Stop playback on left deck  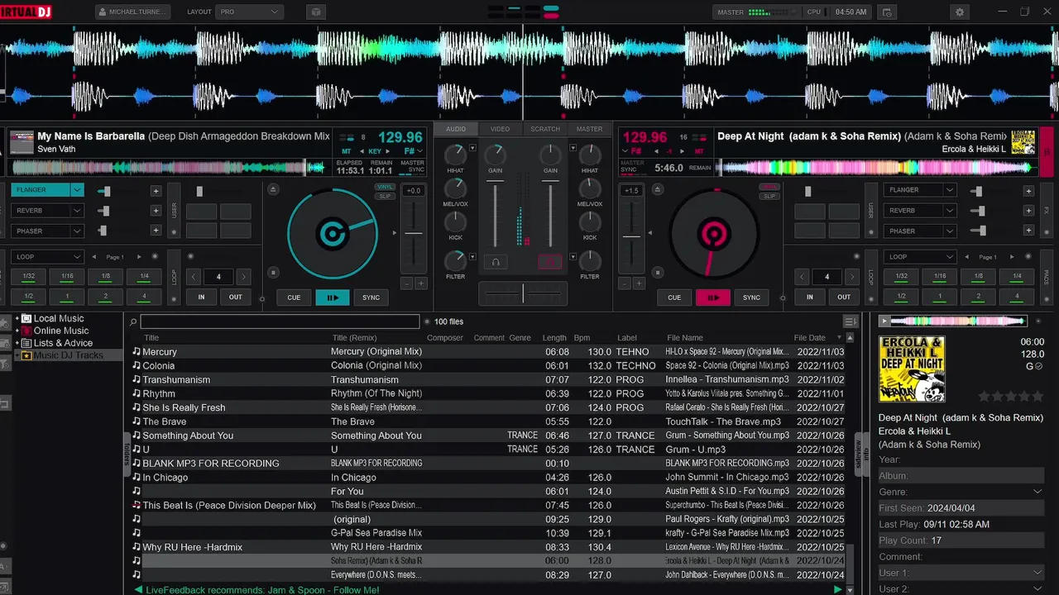click(x=273, y=272)
